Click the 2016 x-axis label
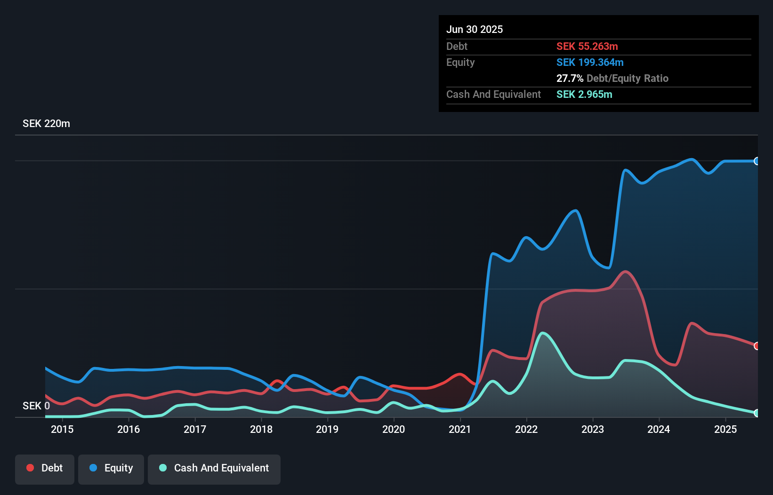This screenshot has width=773, height=495. (129, 429)
